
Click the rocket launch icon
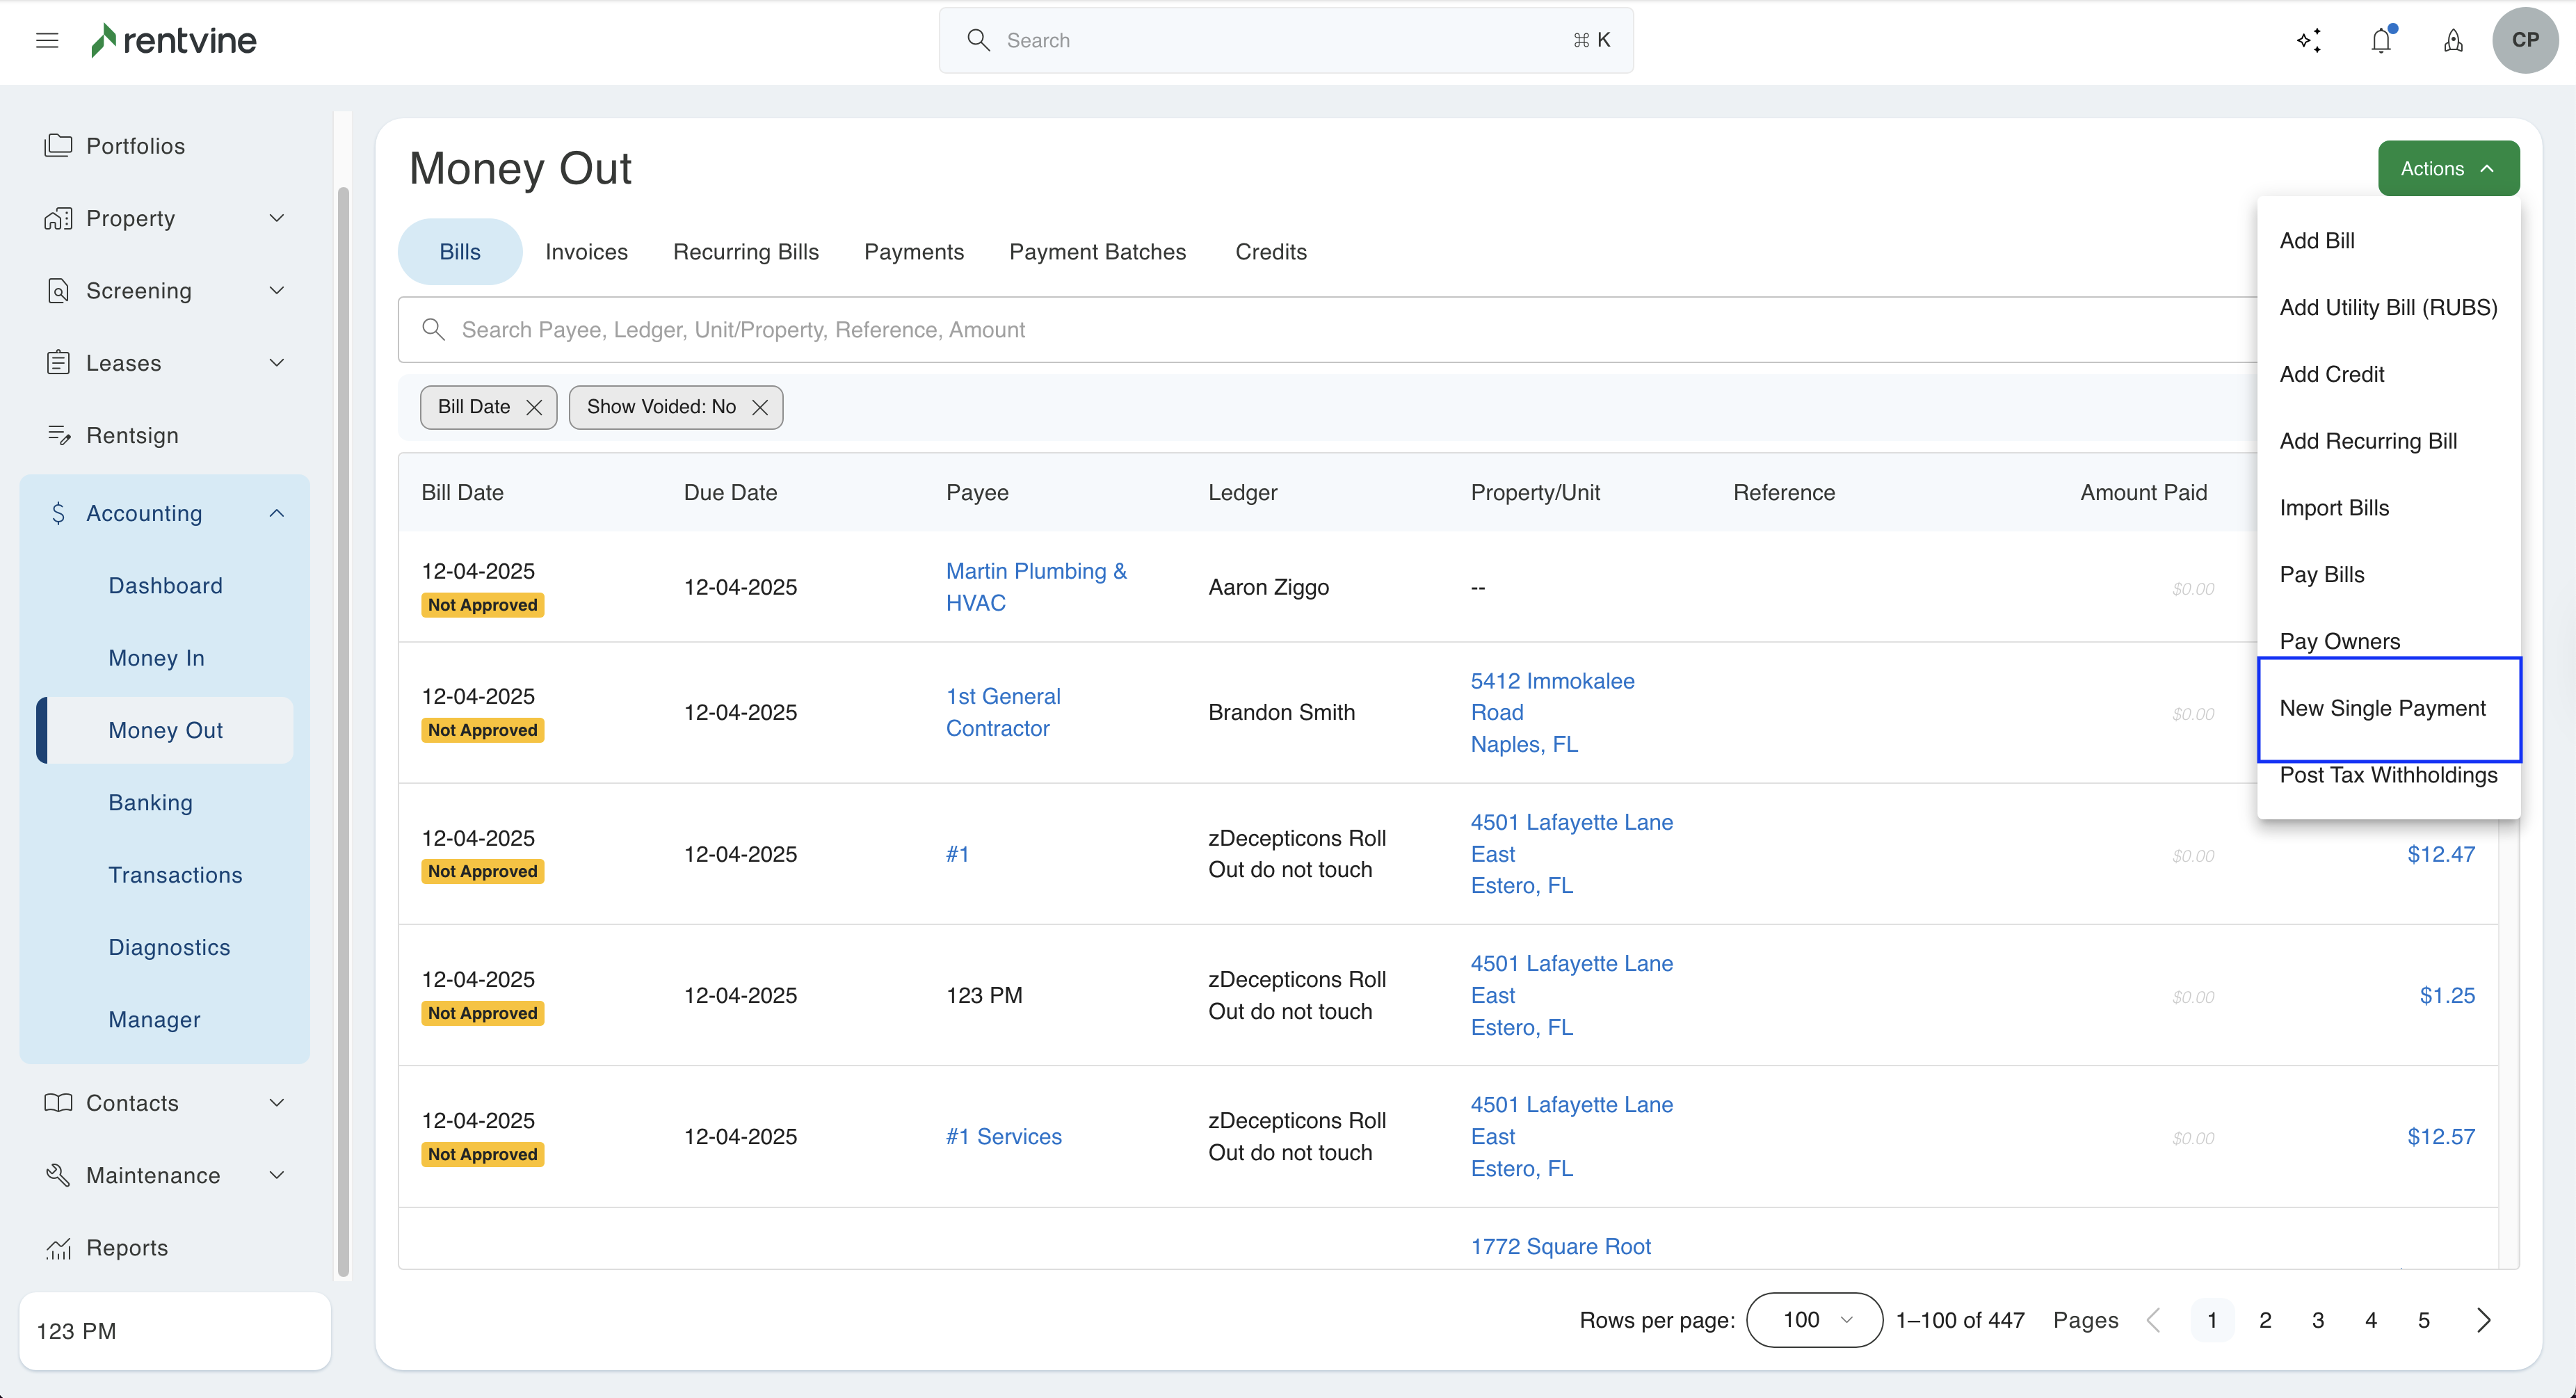[2453, 40]
